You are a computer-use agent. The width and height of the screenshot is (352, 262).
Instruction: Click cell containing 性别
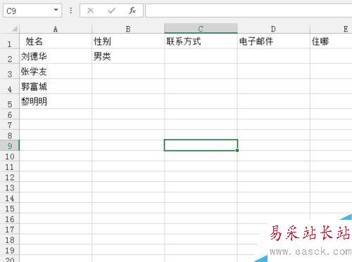[128, 41]
